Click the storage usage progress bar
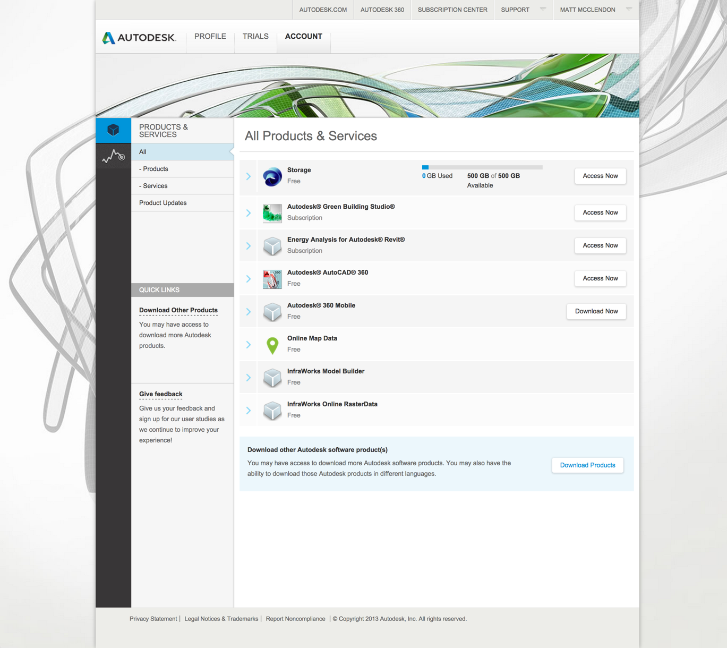Viewport: 727px width, 648px height. tap(482, 167)
